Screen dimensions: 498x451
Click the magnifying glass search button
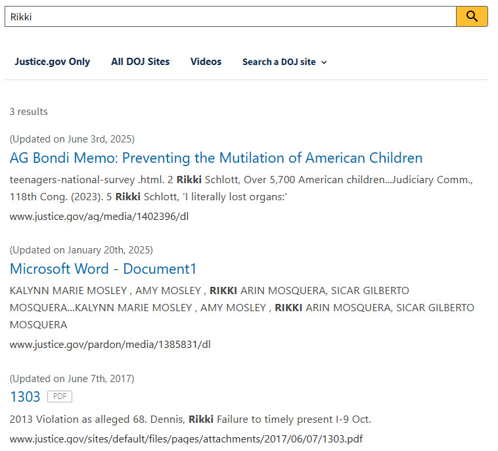tap(472, 16)
